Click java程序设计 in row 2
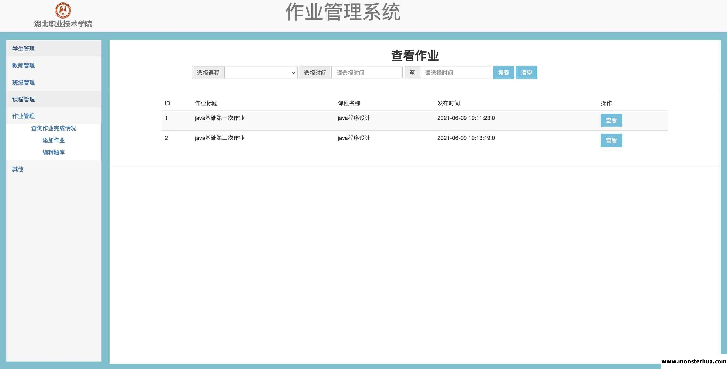Screen dimensions: 727x369 tap(354, 138)
